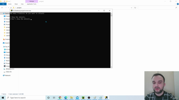Select the project folder in Quick access
179x100 pixels.
7,27
